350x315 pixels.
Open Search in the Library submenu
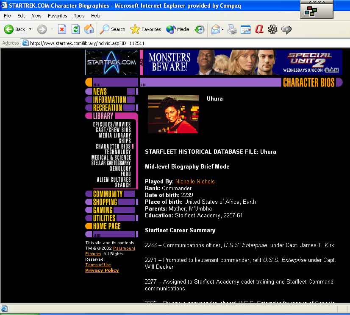point(123,185)
